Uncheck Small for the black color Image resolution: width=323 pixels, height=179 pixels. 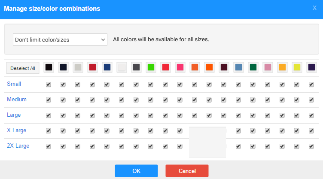coord(49,85)
